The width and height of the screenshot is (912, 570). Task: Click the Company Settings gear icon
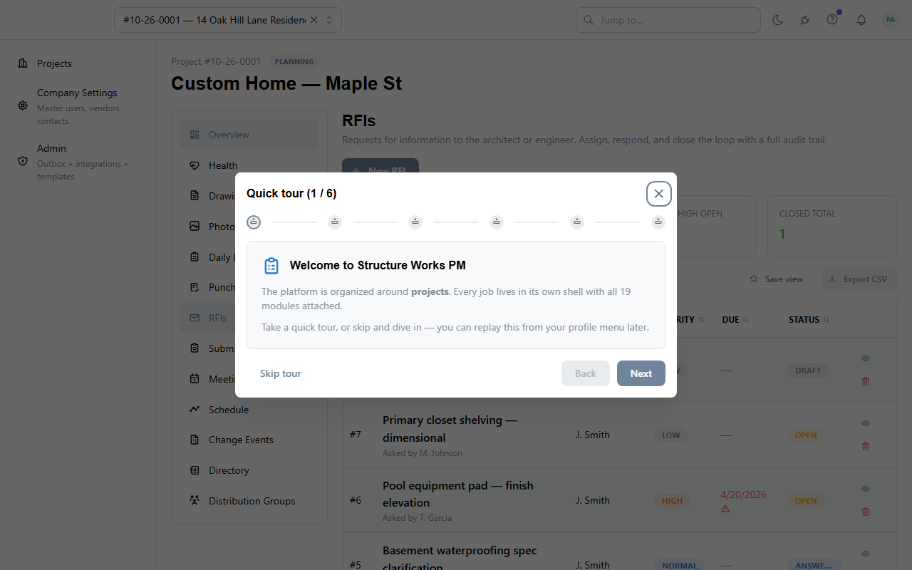click(x=23, y=105)
